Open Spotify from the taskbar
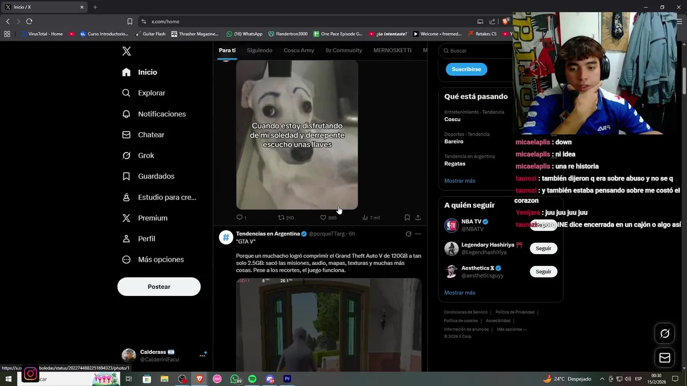The height and width of the screenshot is (386, 687). click(x=252, y=379)
